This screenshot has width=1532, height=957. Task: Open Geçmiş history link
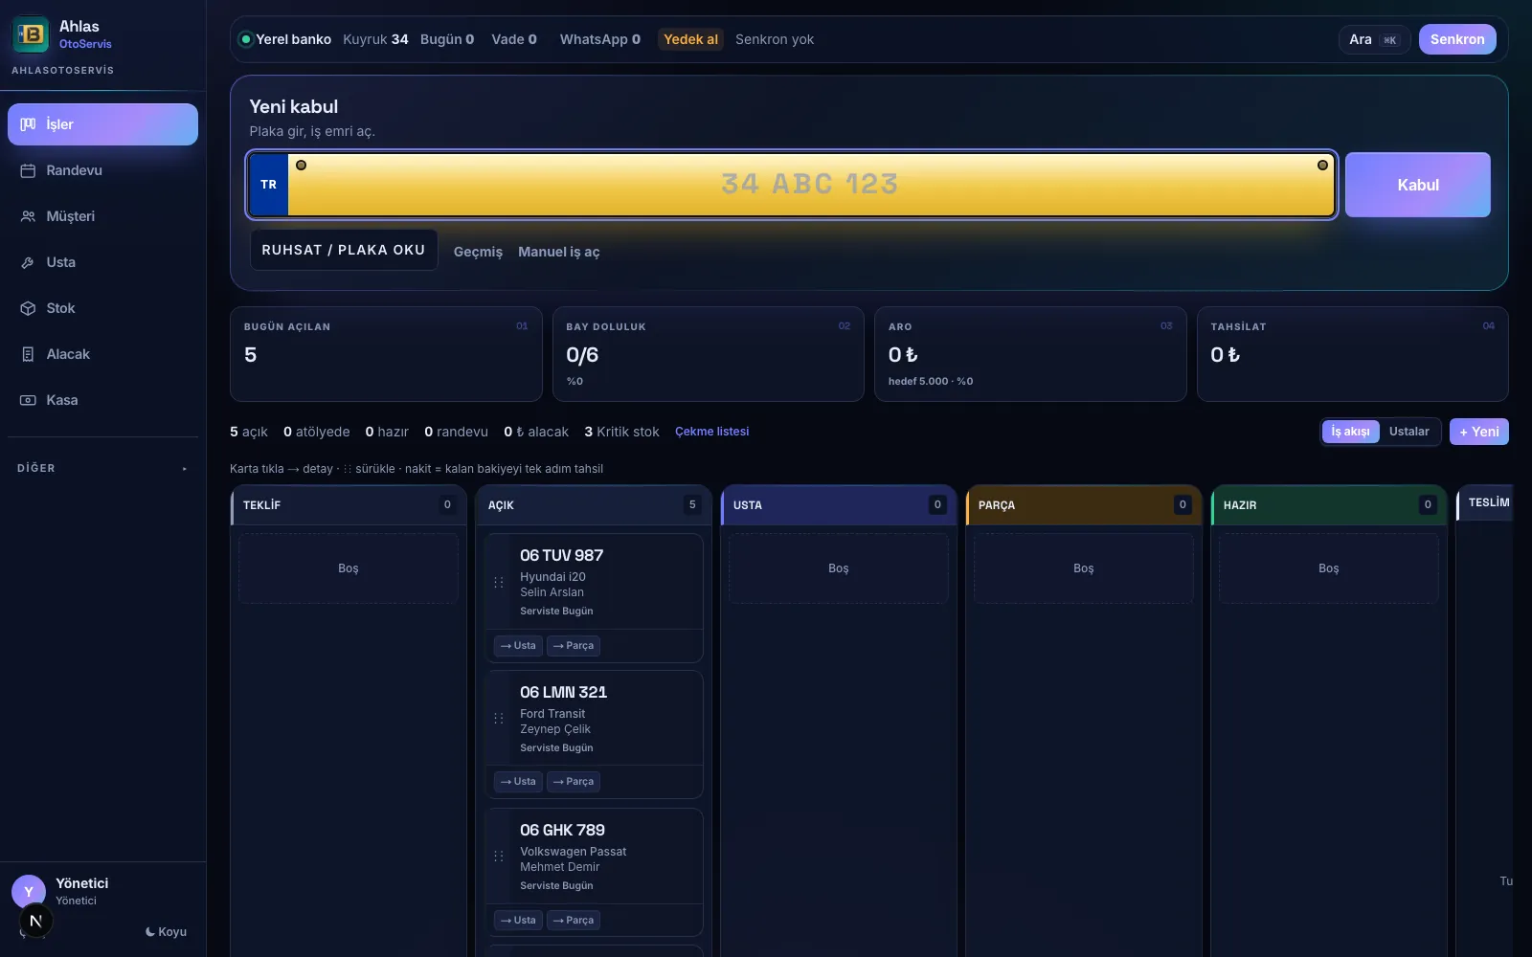478,252
